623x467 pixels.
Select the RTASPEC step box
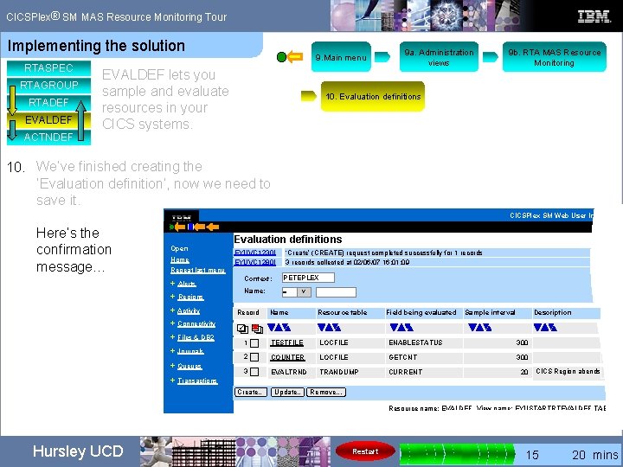click(x=48, y=68)
